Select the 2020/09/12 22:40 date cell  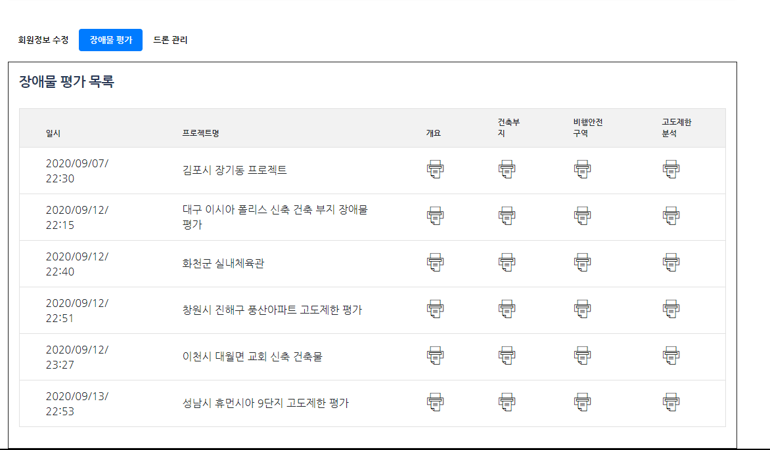pos(77,264)
